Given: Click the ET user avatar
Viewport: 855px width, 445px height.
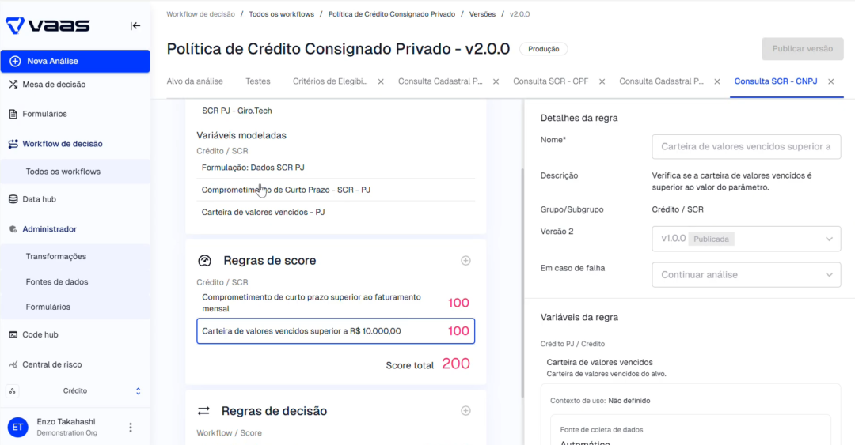Looking at the screenshot, I should [x=17, y=427].
